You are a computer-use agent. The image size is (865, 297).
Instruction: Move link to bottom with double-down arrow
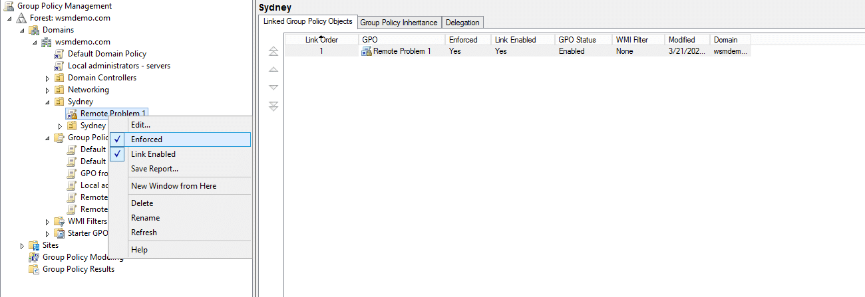[x=273, y=106]
